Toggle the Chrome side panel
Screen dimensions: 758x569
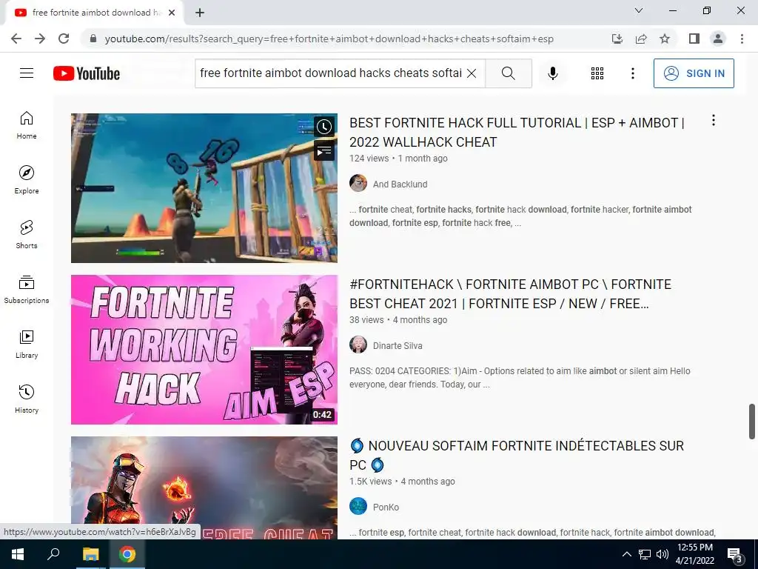(x=694, y=39)
